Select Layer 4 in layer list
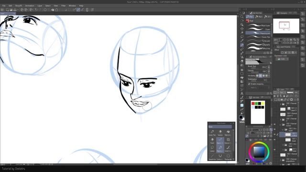This screenshot has width=306, height=172. 289,115
